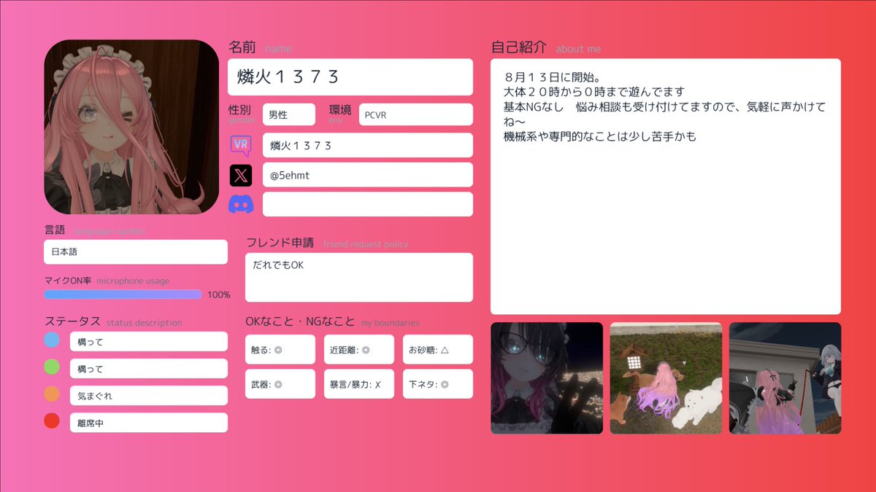Click the language field showing 日本語

pos(136,252)
